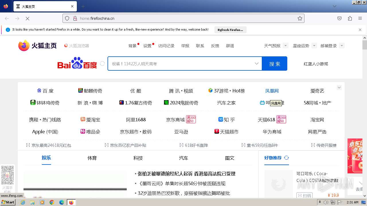
Task: Open Google Chrome from the taskbar
Action: click(x=52, y=202)
